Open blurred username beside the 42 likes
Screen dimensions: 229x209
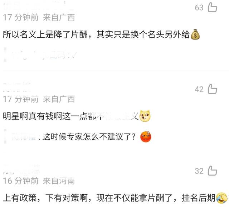(x=17, y=87)
